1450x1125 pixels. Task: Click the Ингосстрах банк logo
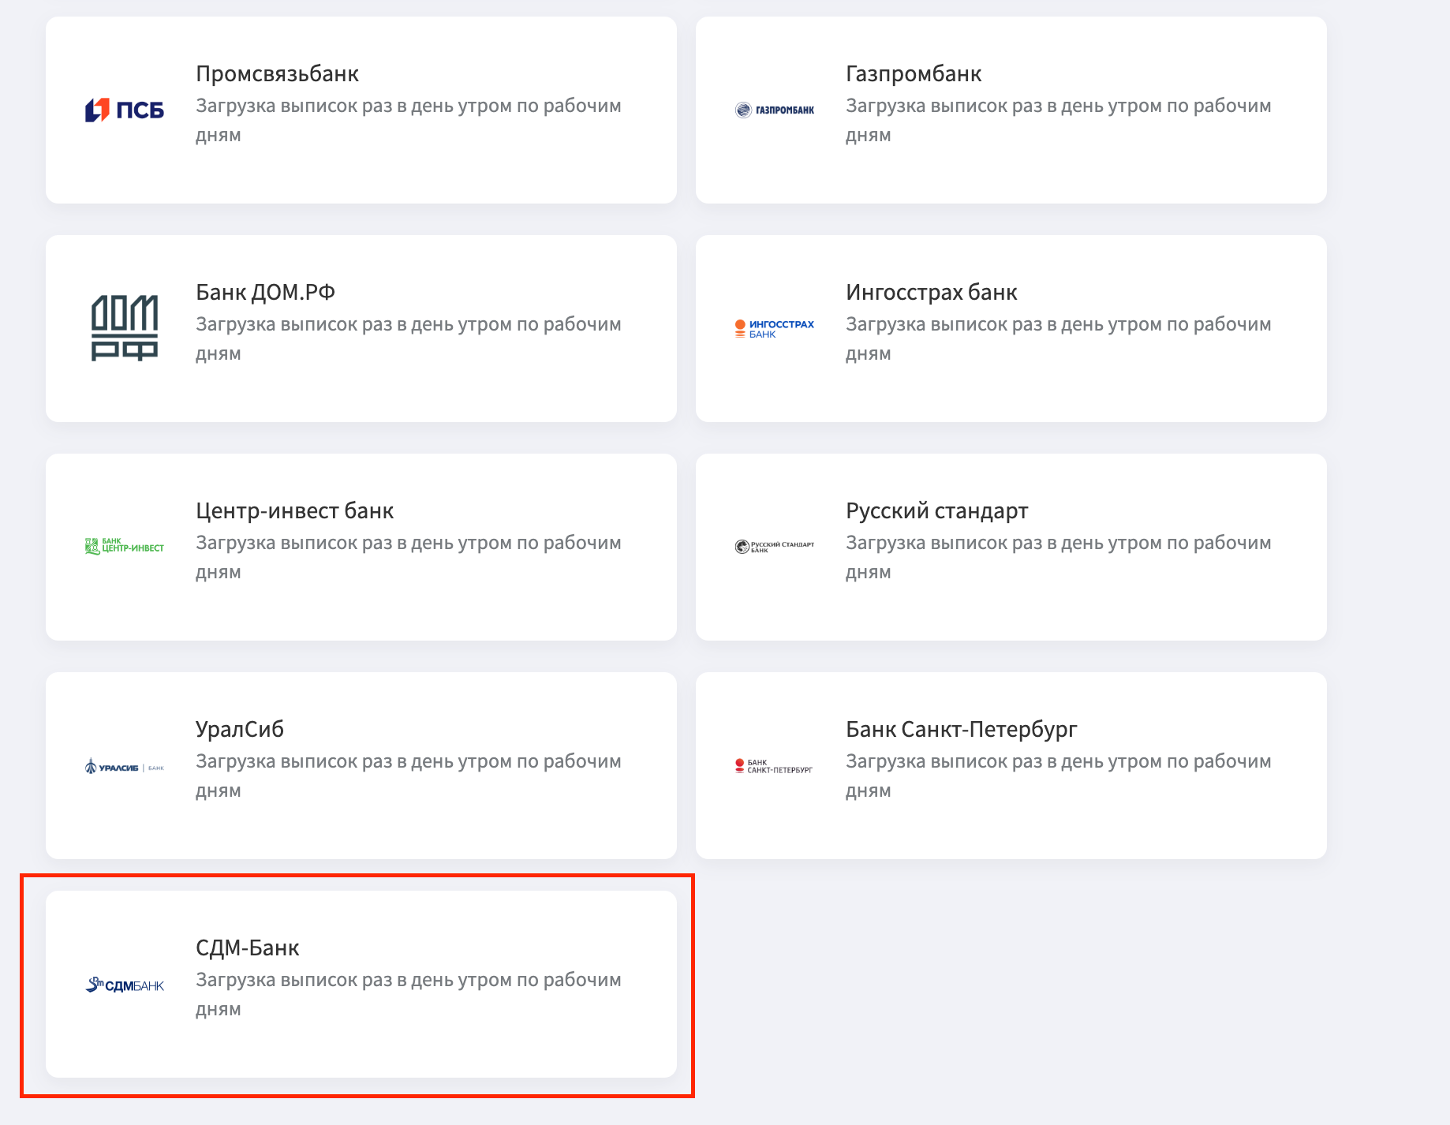775,328
